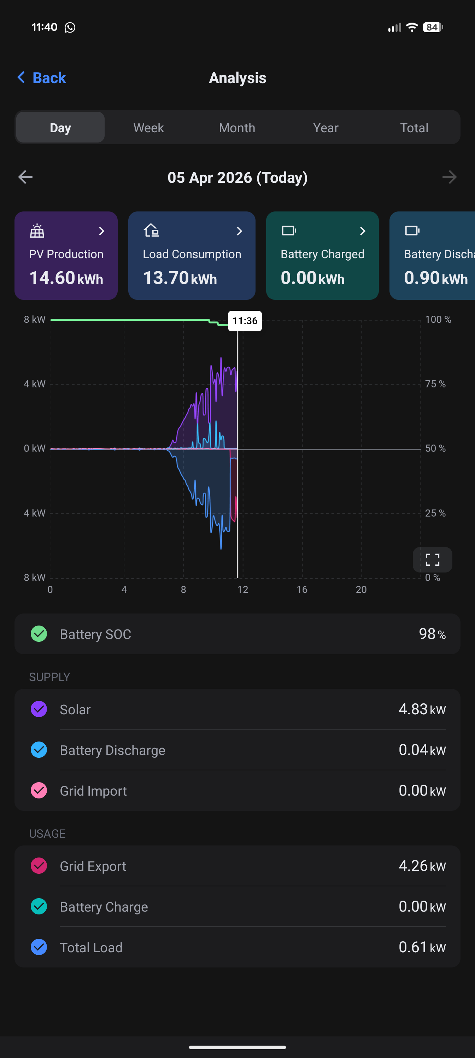Select the Total time range
The height and width of the screenshot is (1058, 475).
click(x=414, y=128)
